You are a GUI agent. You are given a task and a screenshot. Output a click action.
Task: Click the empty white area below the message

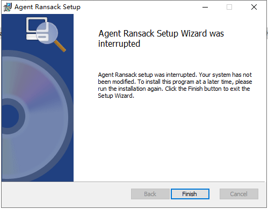pyautogui.click(x=169, y=140)
